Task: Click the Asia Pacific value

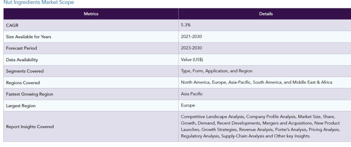Action: tap(192, 94)
